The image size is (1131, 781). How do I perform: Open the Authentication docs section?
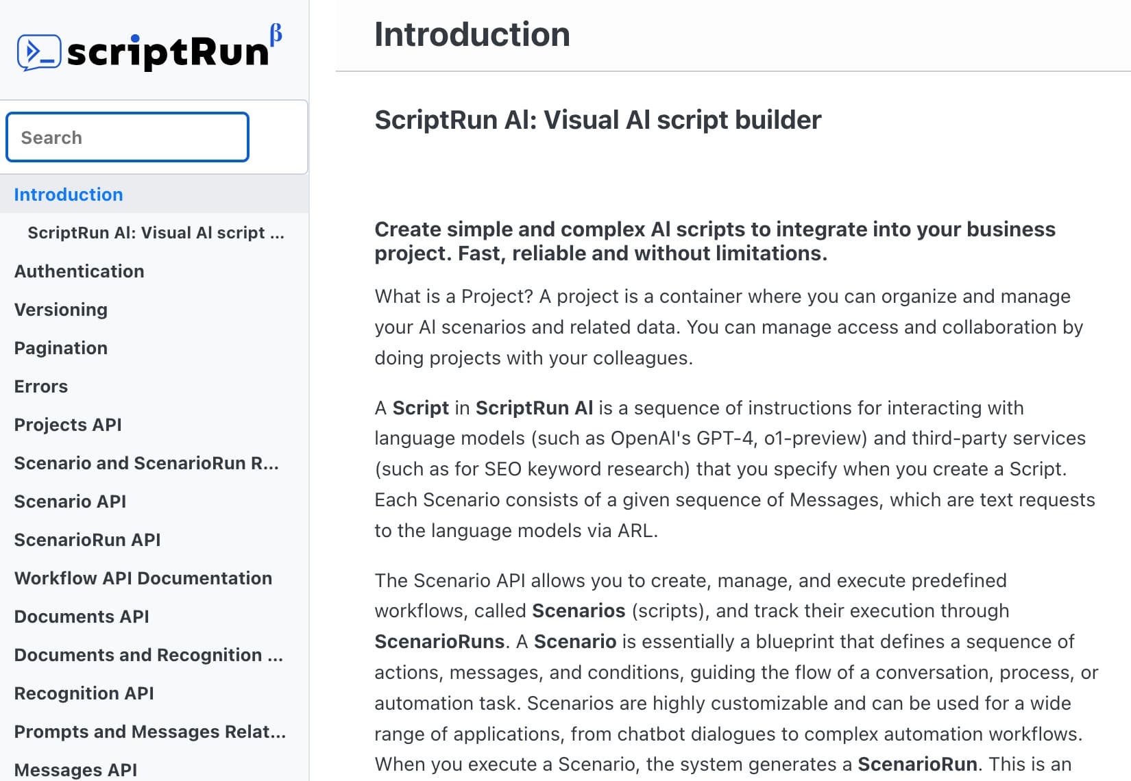point(79,271)
